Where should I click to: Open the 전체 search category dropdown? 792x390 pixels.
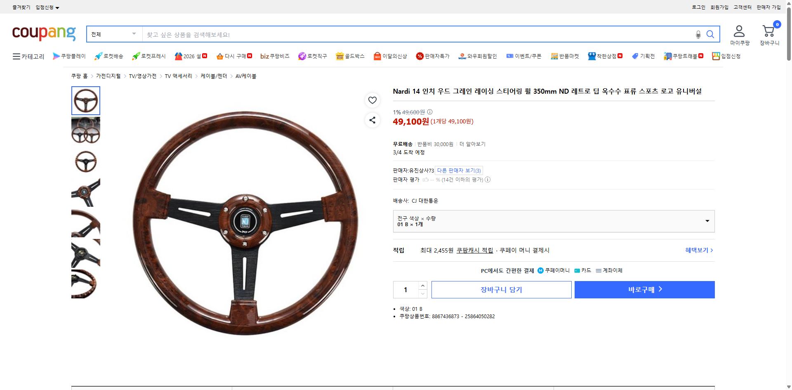click(x=114, y=34)
